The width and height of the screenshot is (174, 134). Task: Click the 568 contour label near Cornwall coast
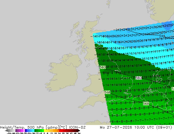point(107,92)
